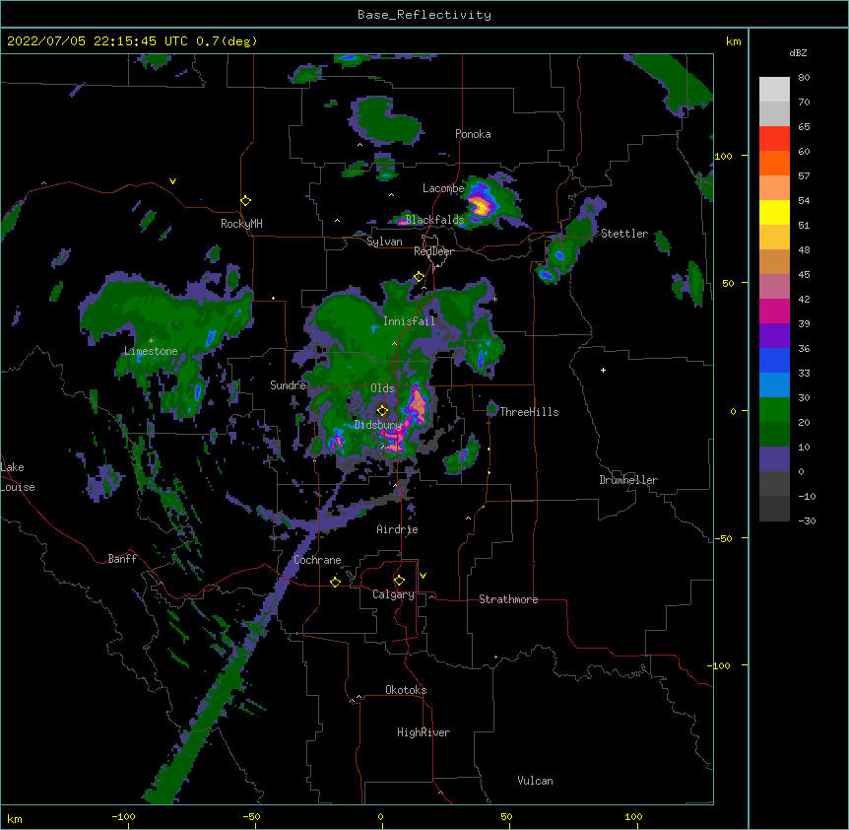Click the Stettler label

[x=624, y=234]
